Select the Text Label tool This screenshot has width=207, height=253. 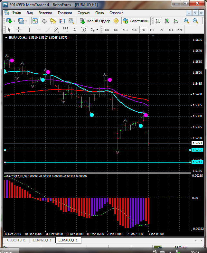pyautogui.click(x=83, y=30)
